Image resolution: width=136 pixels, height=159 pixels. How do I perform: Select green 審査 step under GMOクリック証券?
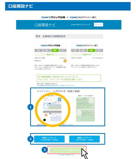pos(55,51)
